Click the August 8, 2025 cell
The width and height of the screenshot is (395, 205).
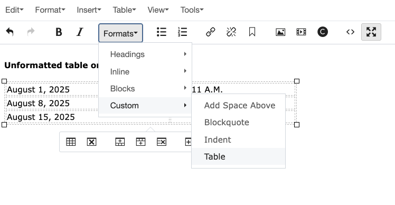click(x=39, y=103)
